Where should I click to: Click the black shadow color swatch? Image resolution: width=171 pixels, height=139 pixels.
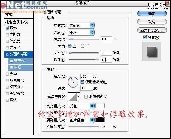(100, 120)
